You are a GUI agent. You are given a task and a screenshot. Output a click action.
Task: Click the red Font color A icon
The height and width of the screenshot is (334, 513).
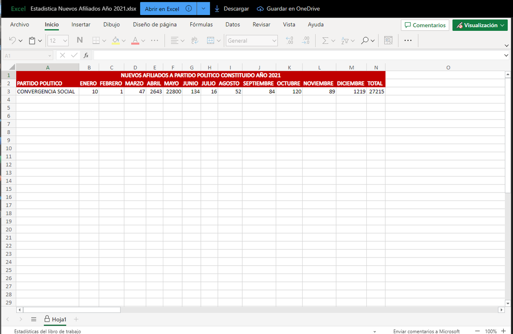coord(135,41)
